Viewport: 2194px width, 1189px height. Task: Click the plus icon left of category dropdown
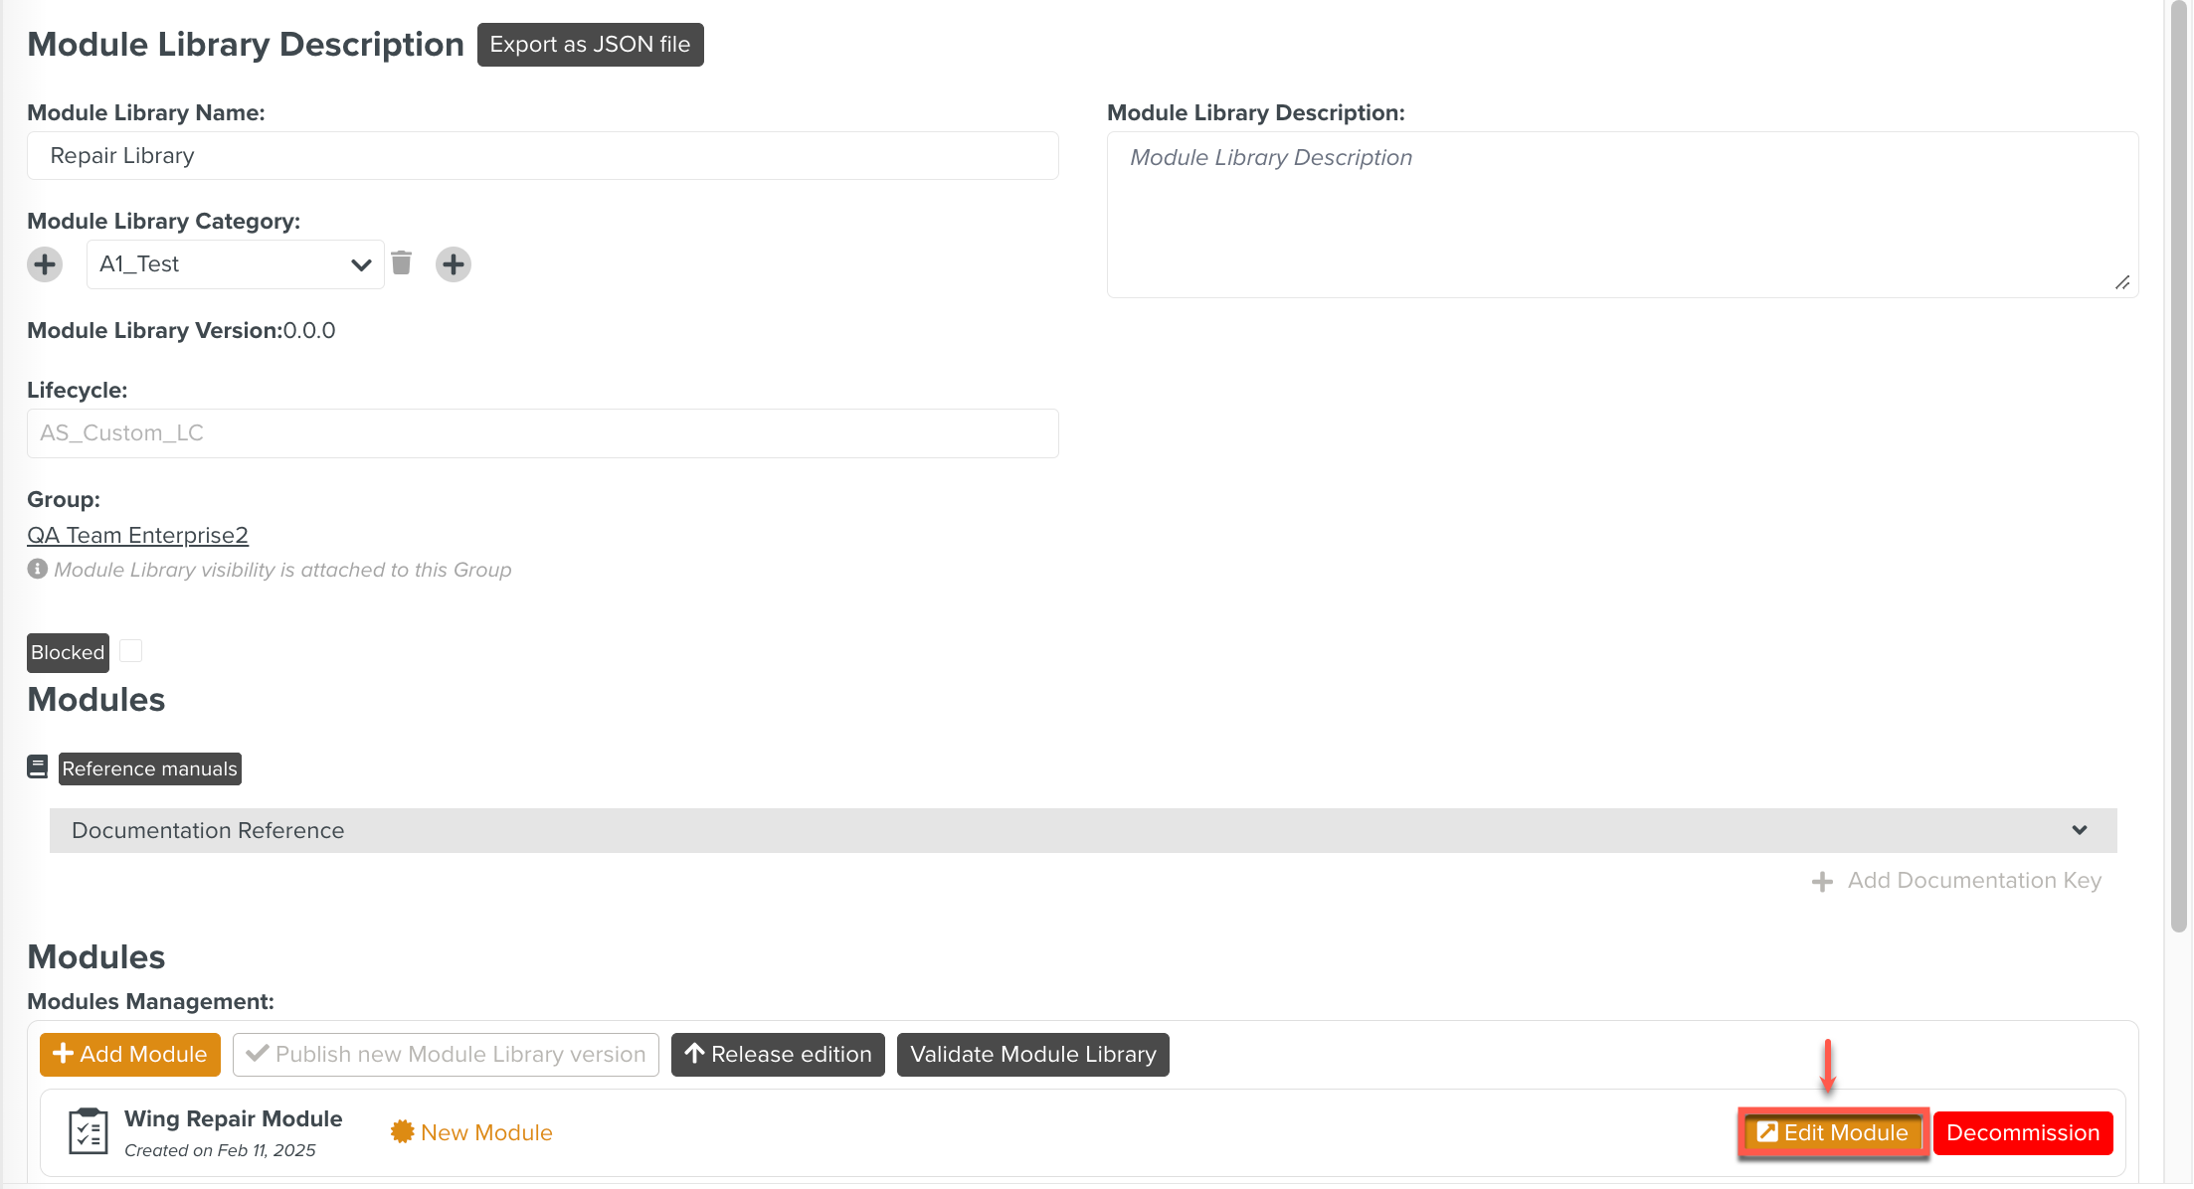click(45, 264)
